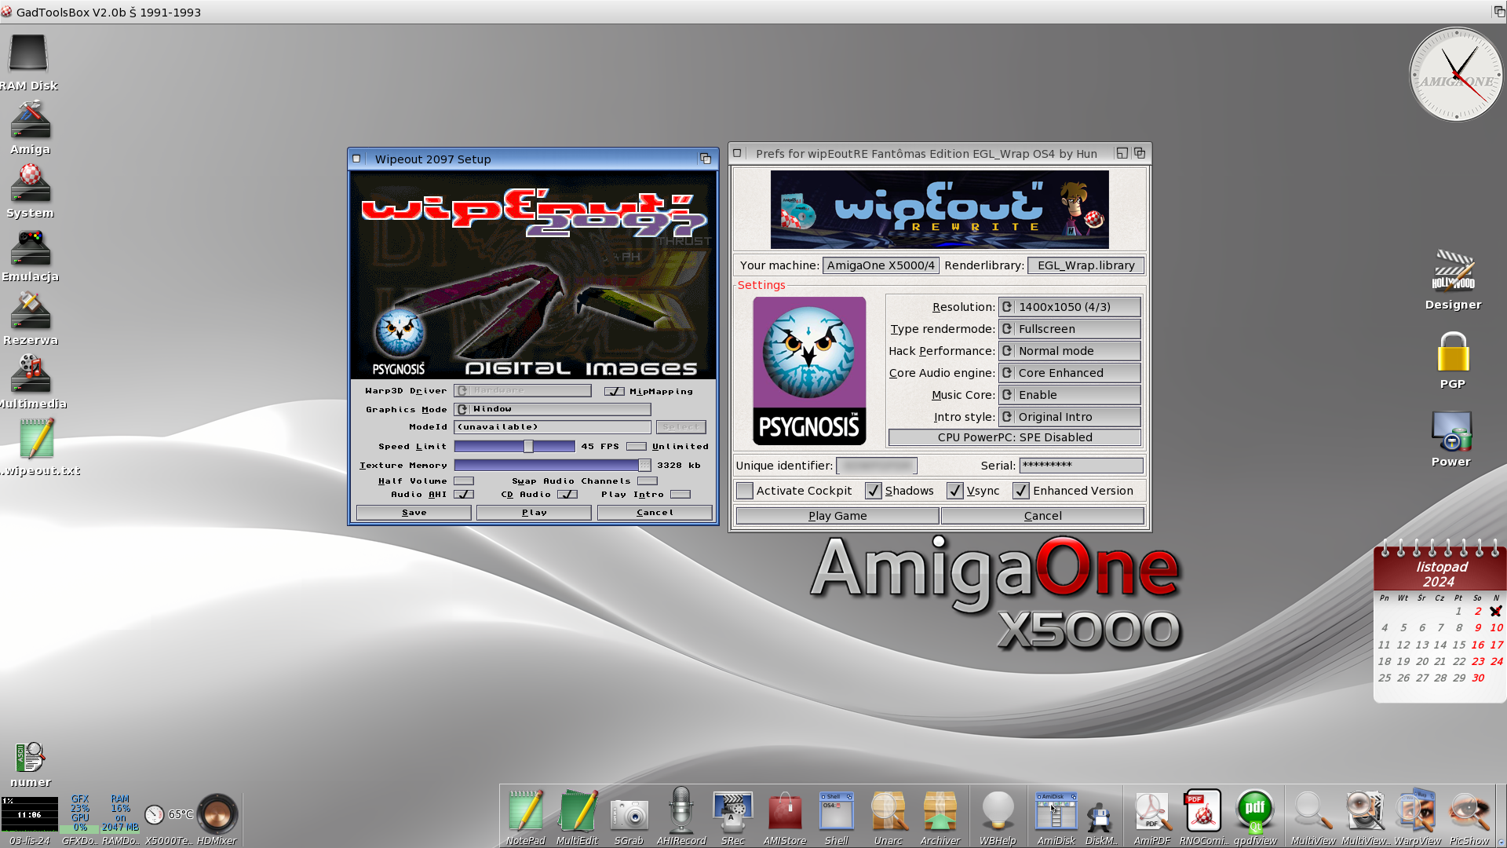Click Cancel in Wipeout 2097 Setup

[655, 513]
